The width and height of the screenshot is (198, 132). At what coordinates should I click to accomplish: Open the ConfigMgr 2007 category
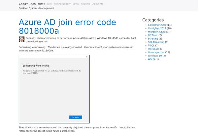pyautogui.click(x=157, y=25)
